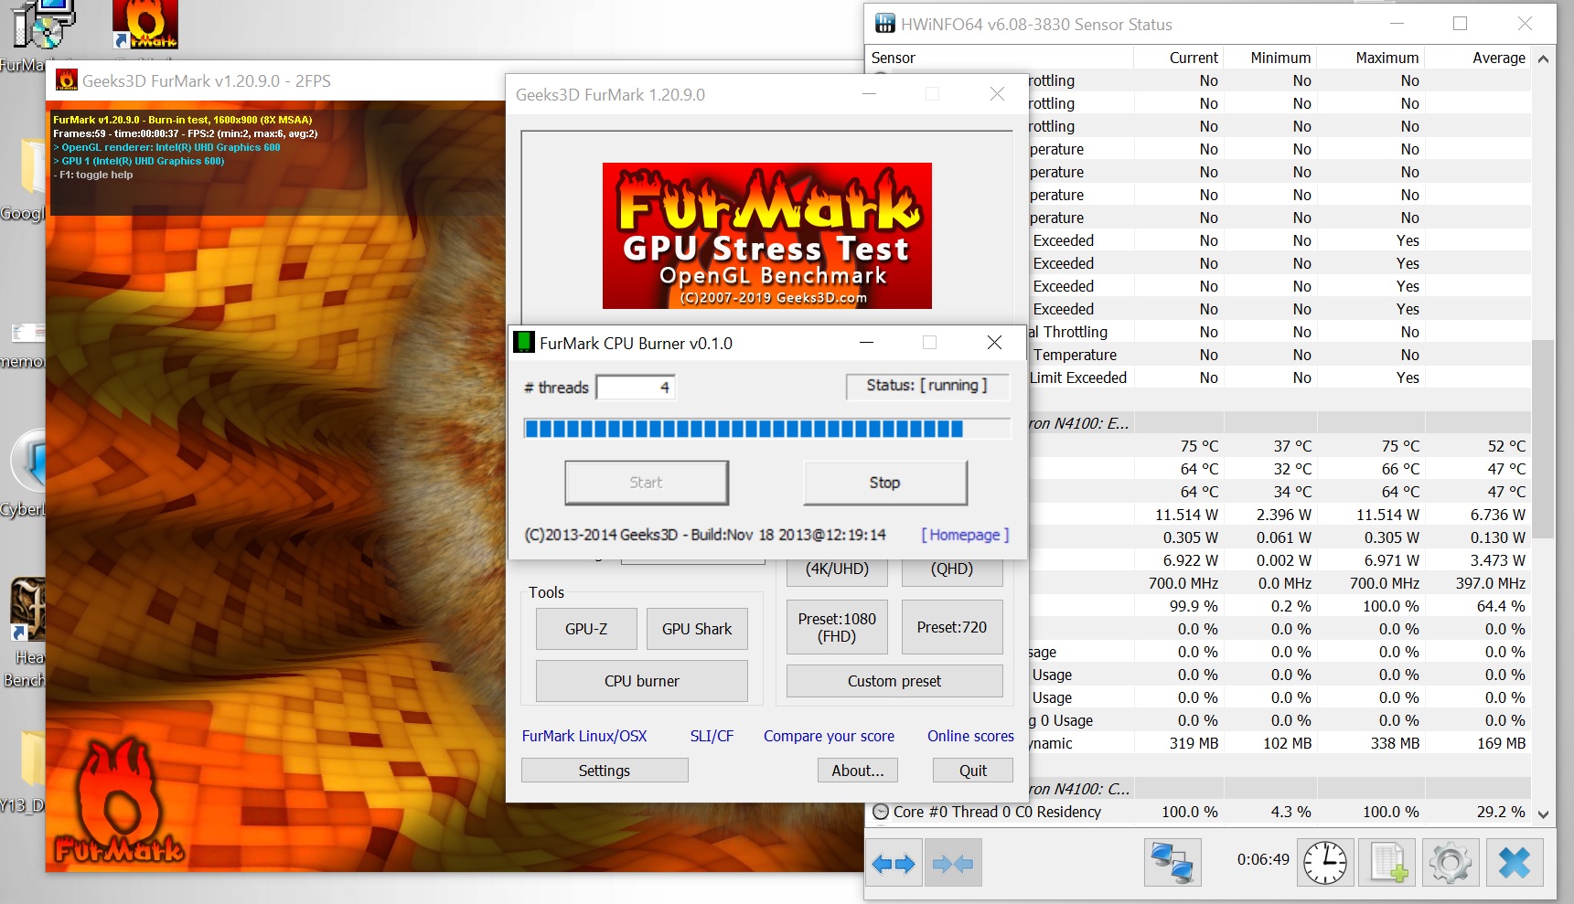The height and width of the screenshot is (904, 1574).
Task: Open the FurMark About dialog
Action: pos(858,771)
